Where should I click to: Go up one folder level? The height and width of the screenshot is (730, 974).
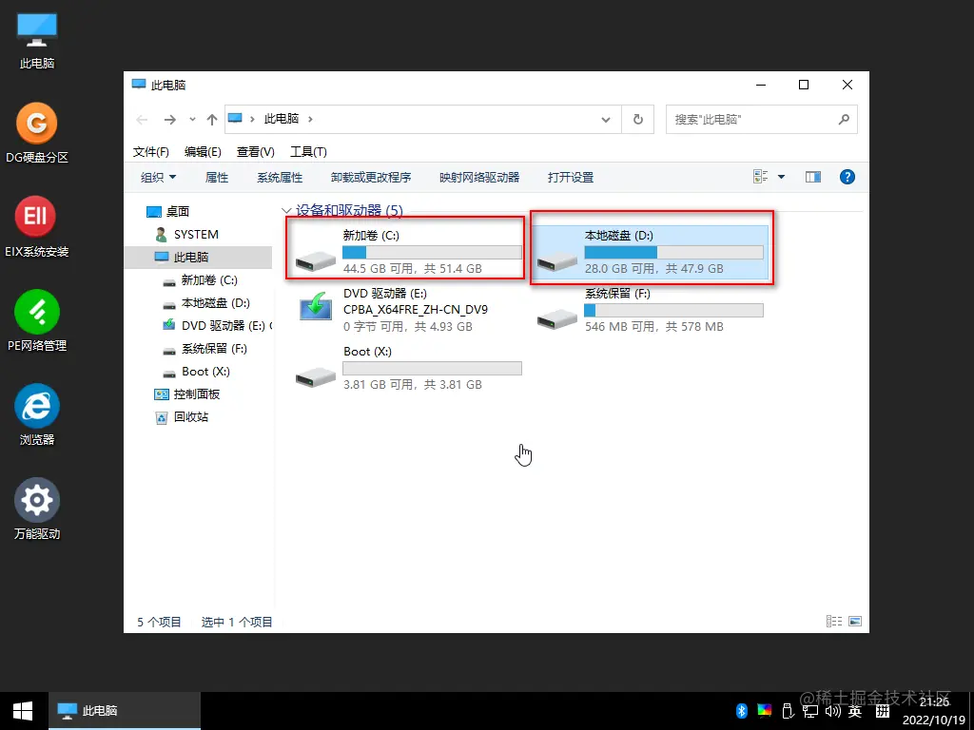(x=212, y=120)
